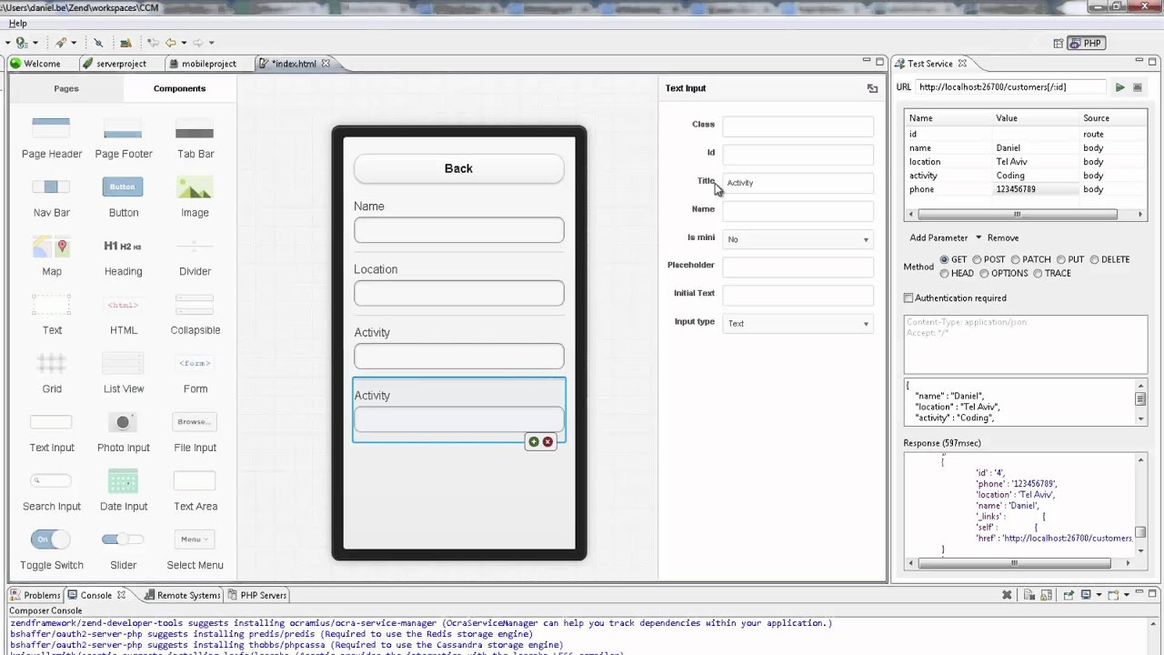
Task: Switch to the Welcome tab
Action: pyautogui.click(x=35, y=64)
